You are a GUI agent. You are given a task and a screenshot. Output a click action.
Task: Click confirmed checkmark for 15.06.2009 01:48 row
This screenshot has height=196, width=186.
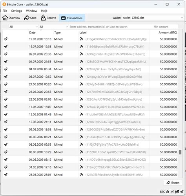click(x=6, y=114)
